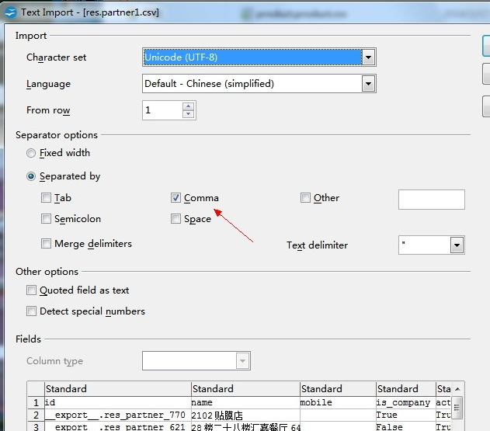Enable the Semicolon separator checkbox
The height and width of the screenshot is (431, 490).
pos(47,220)
